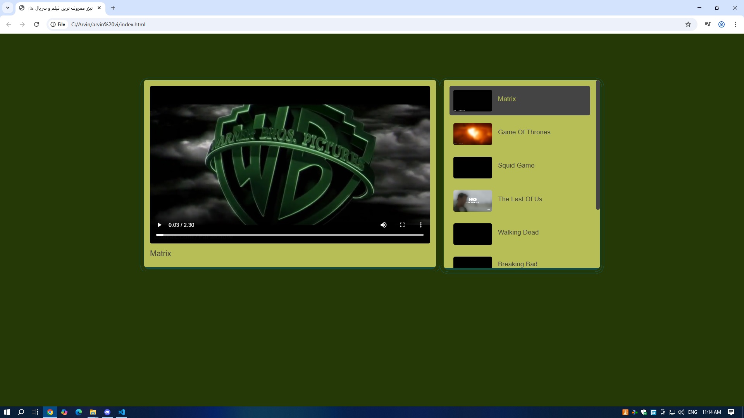
Task: Reload the page
Action: pos(36,24)
